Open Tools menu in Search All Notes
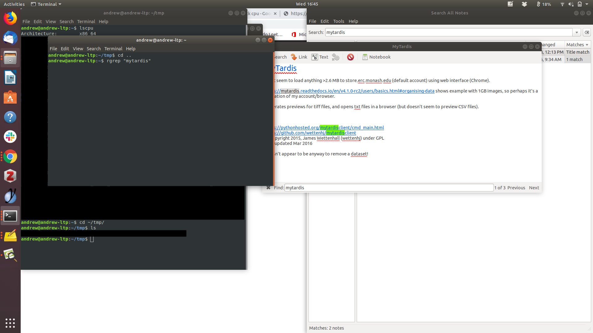This screenshot has height=333, width=593. click(x=339, y=21)
